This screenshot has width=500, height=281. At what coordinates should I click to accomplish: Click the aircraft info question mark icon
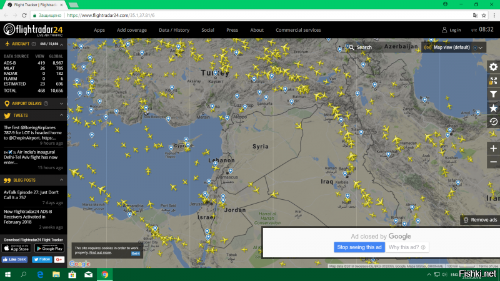34,44
